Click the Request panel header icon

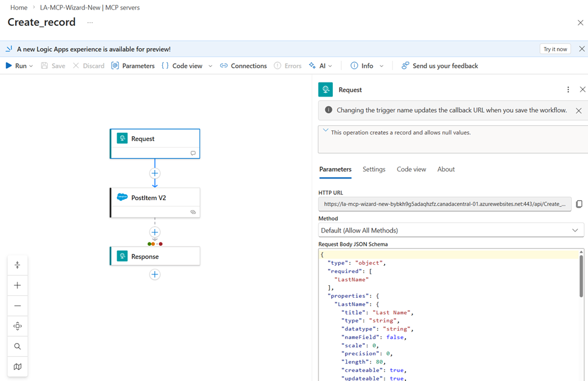point(326,90)
